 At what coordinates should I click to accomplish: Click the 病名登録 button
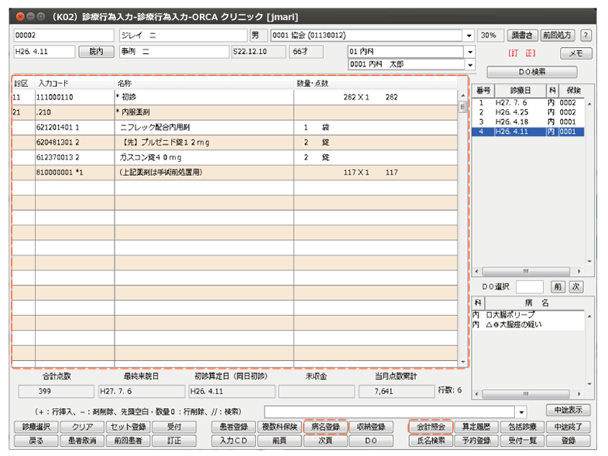pyautogui.click(x=325, y=427)
